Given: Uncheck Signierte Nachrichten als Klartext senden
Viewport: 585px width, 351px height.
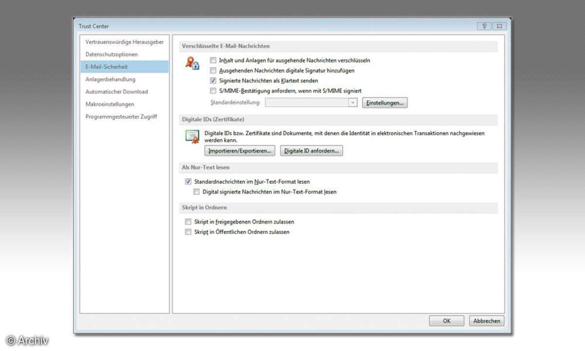Looking at the screenshot, I should pos(213,80).
